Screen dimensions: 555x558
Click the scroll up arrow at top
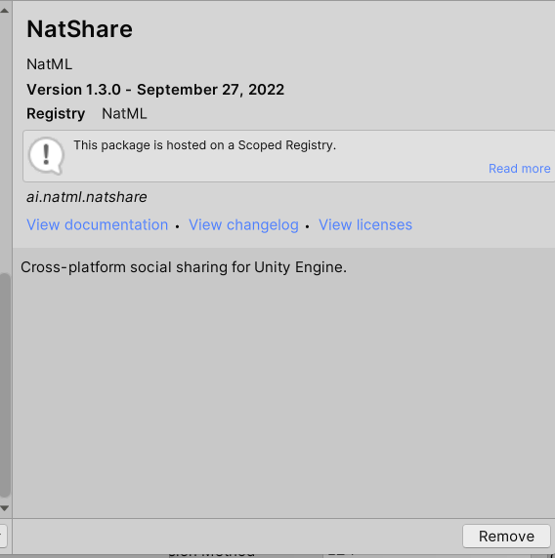click(x=5, y=11)
